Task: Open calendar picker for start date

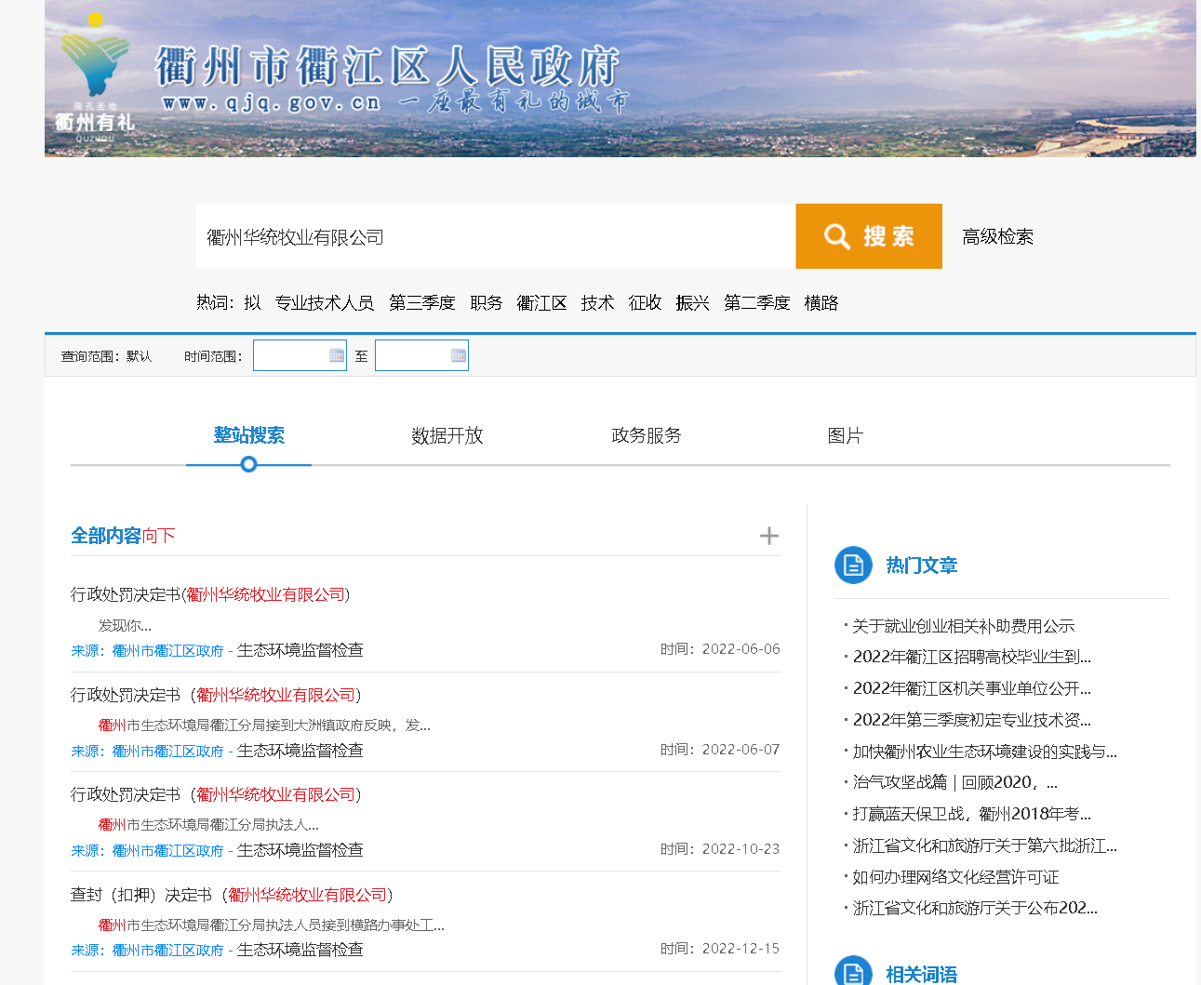Action: (336, 355)
